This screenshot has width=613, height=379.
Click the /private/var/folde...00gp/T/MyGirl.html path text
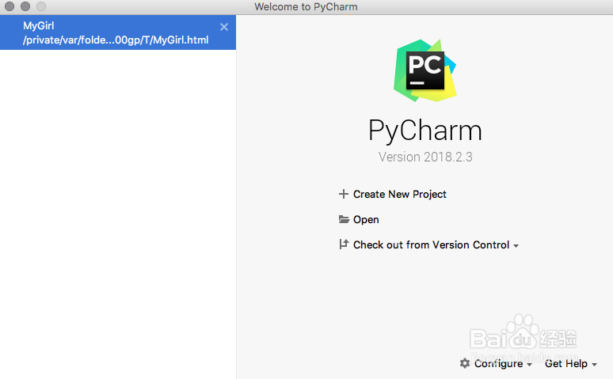coord(116,40)
